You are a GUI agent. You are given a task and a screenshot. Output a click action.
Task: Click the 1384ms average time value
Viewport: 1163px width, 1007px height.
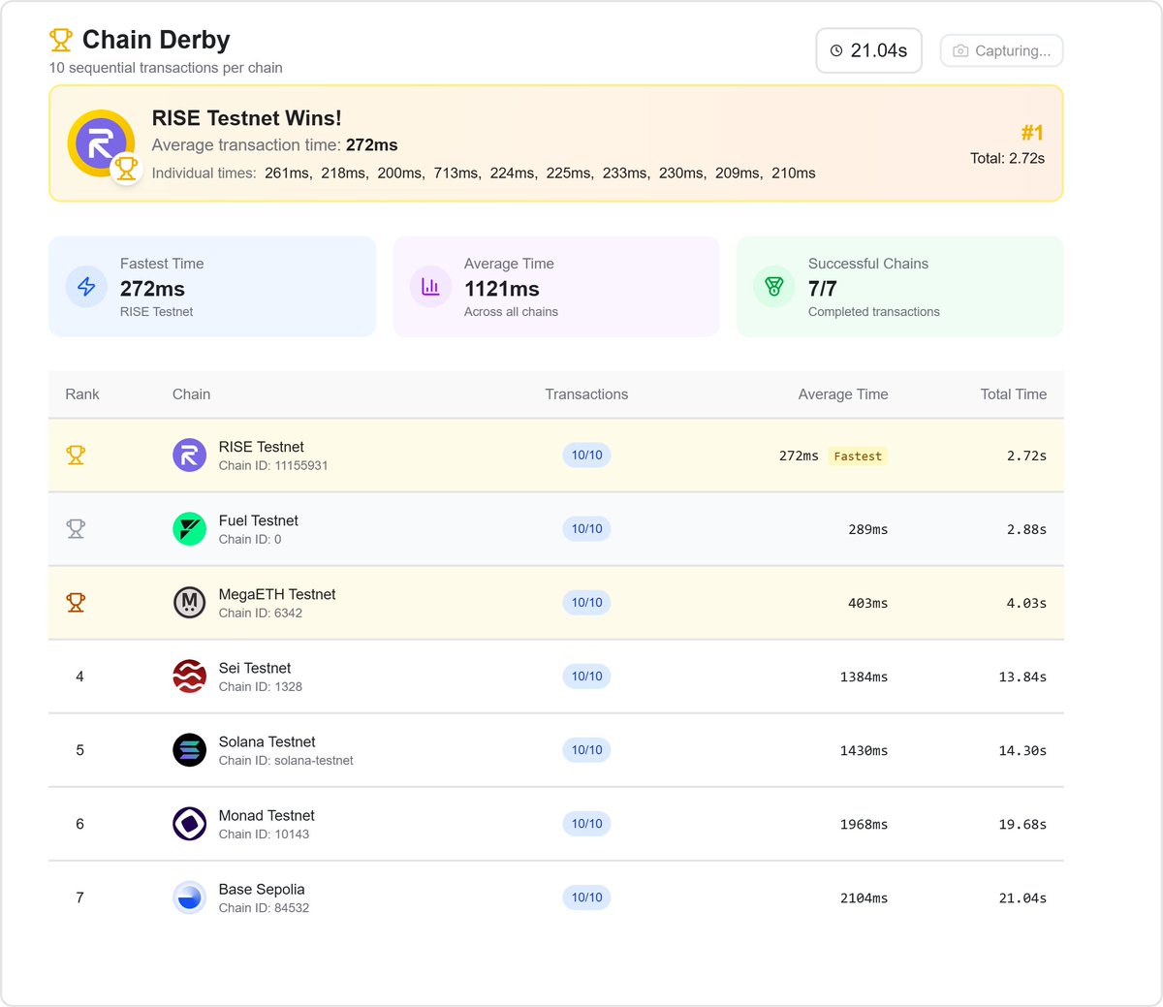pos(864,677)
